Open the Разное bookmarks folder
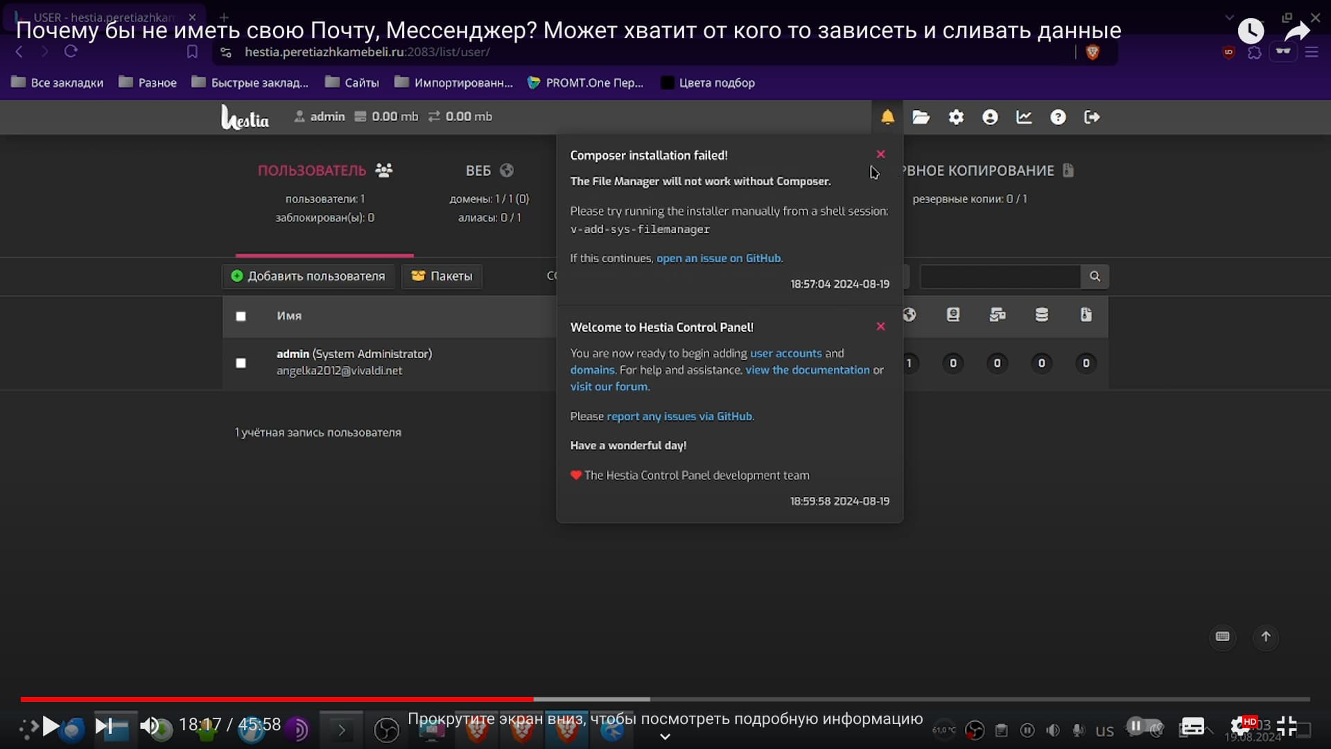This screenshot has width=1331, height=749. point(148,83)
